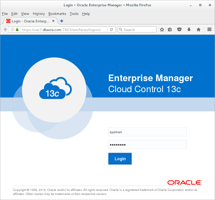Close the Firefox window
Viewport: 215px width, 200px height.
210,5
